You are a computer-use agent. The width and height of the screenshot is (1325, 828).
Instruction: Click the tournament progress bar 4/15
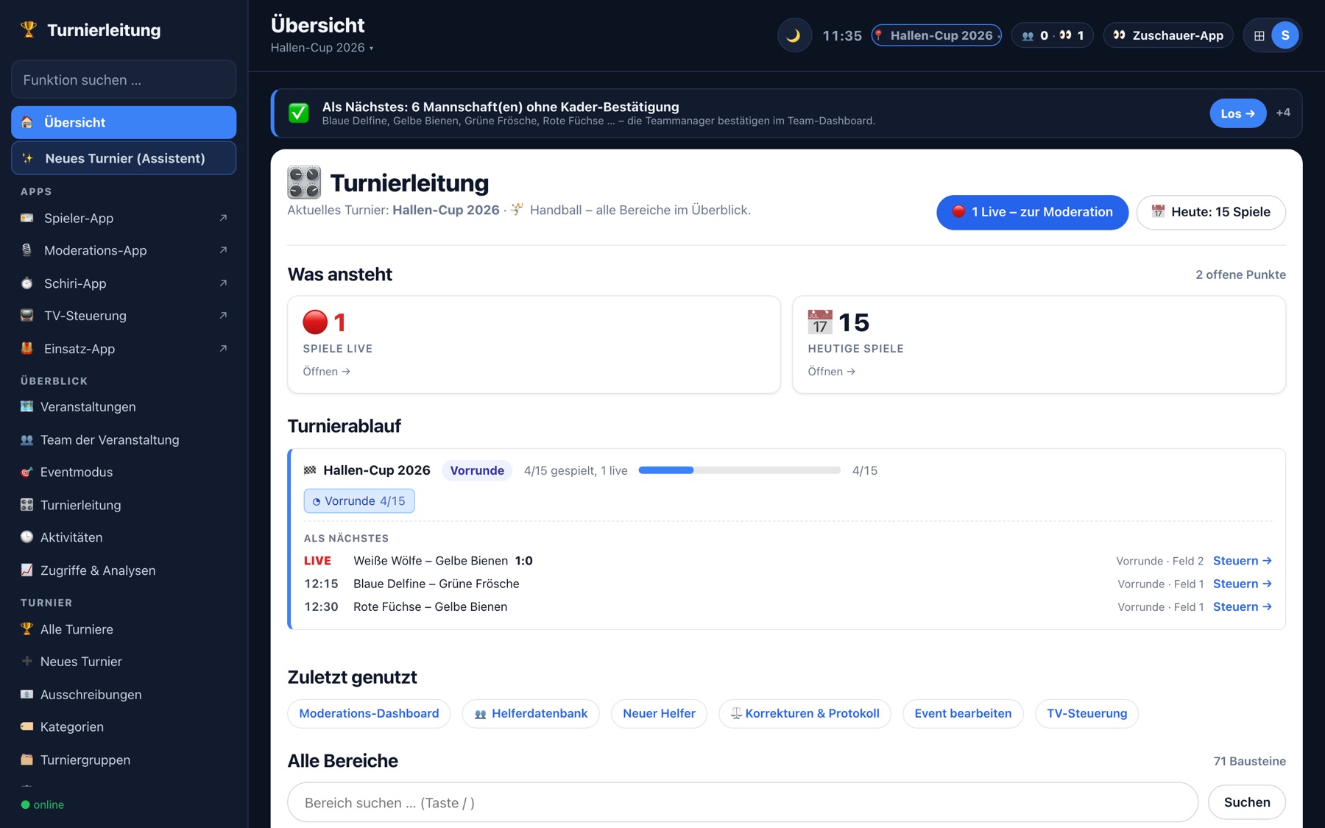[740, 470]
